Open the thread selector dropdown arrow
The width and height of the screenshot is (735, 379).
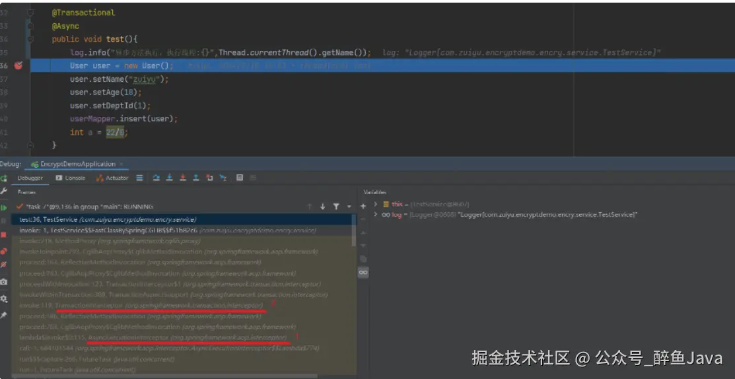coord(349,207)
